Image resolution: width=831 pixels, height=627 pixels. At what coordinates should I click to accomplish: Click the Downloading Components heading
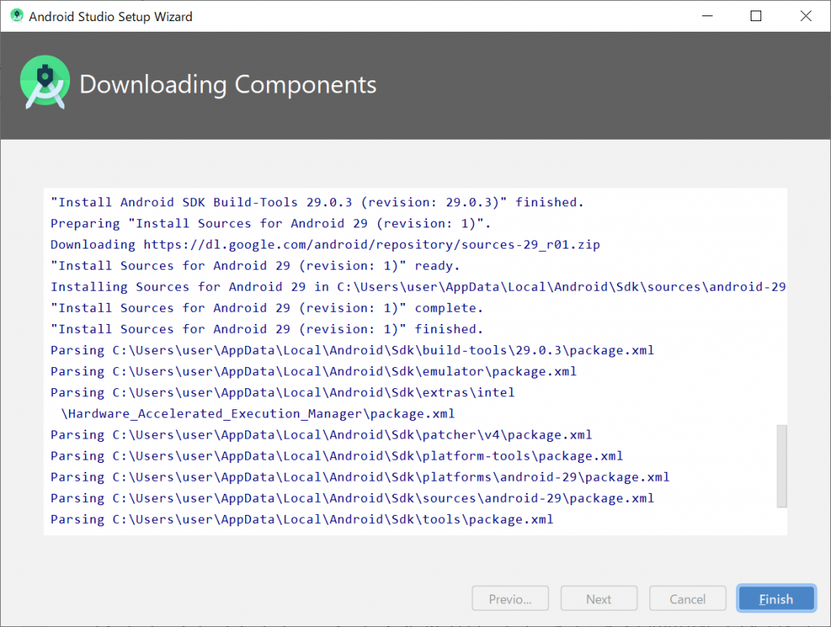(228, 84)
